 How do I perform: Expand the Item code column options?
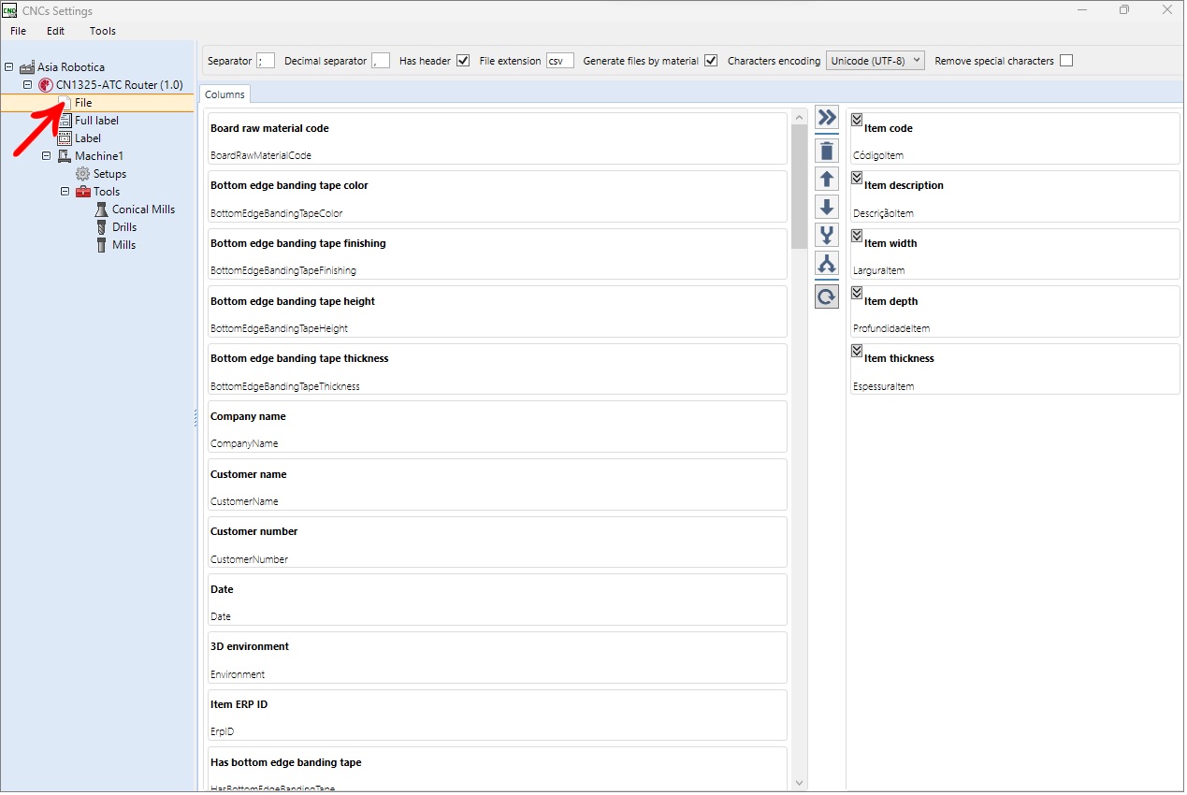pos(857,120)
